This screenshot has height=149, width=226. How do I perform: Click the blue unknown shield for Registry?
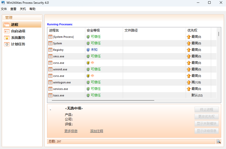click(x=88, y=50)
